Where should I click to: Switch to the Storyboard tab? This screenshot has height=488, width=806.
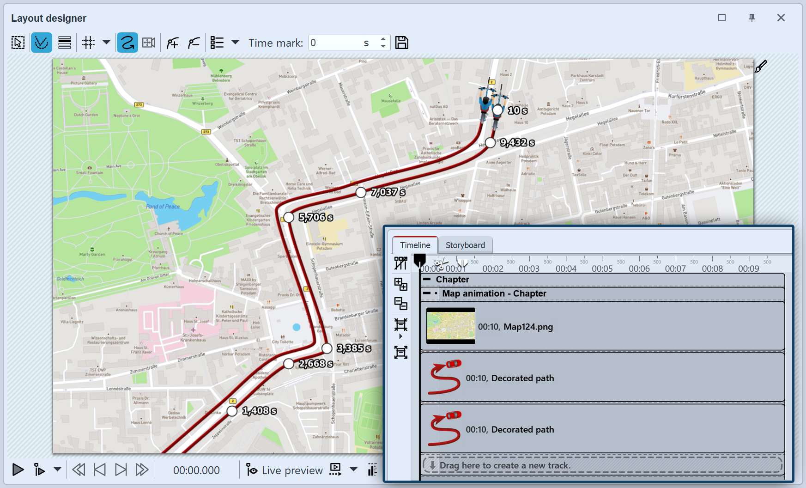[x=465, y=245]
